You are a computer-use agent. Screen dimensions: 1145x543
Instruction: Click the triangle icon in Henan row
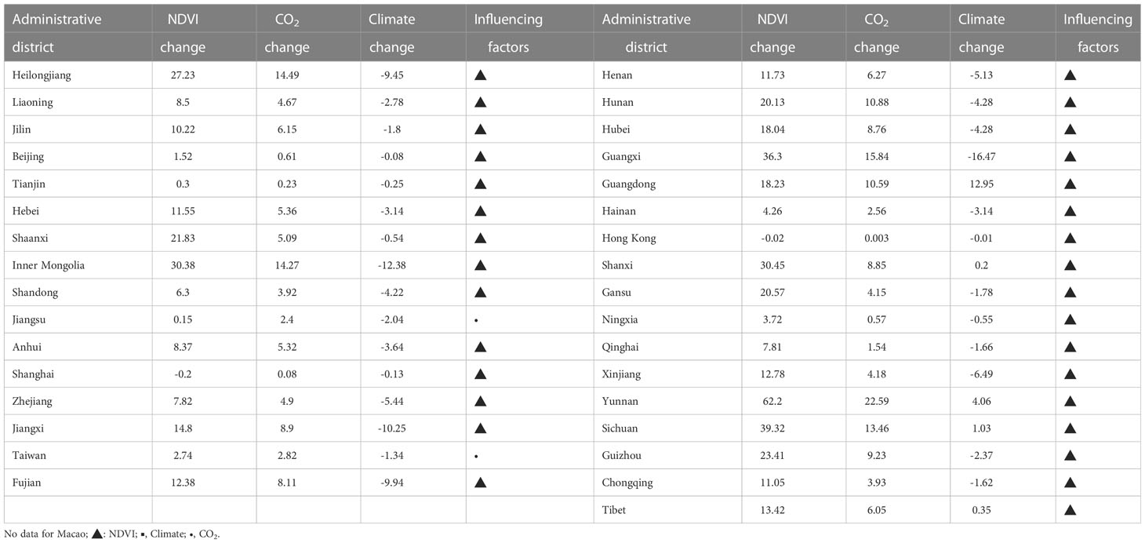[x=1070, y=75]
